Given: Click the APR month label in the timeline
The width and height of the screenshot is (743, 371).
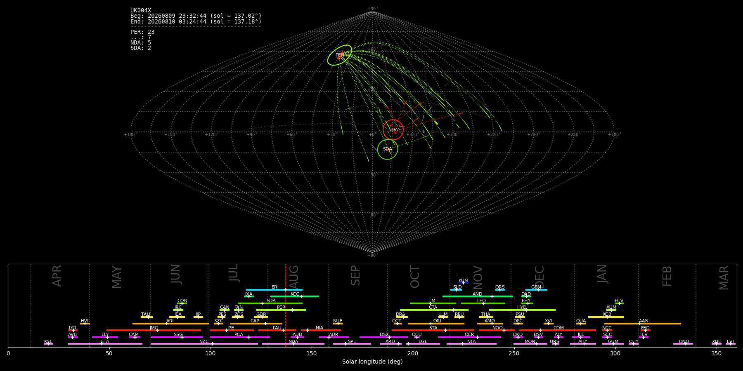Looking at the screenshot, I should coord(57,276).
